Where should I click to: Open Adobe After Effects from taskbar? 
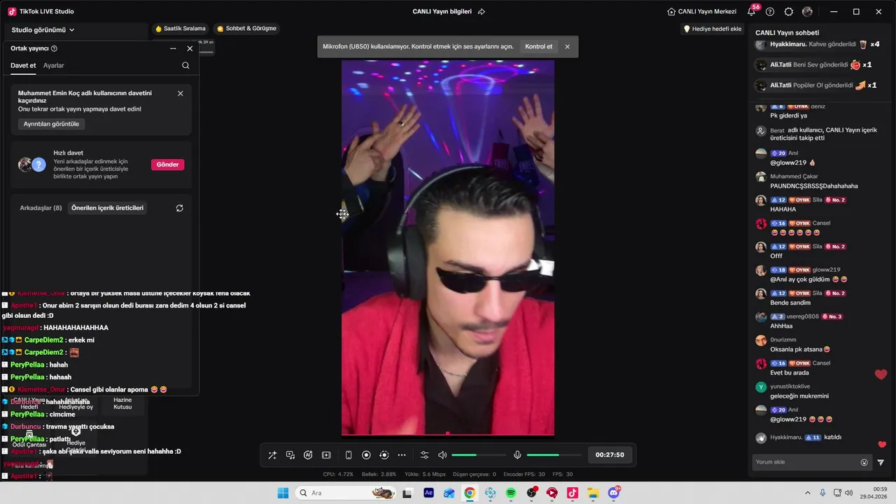pos(428,493)
